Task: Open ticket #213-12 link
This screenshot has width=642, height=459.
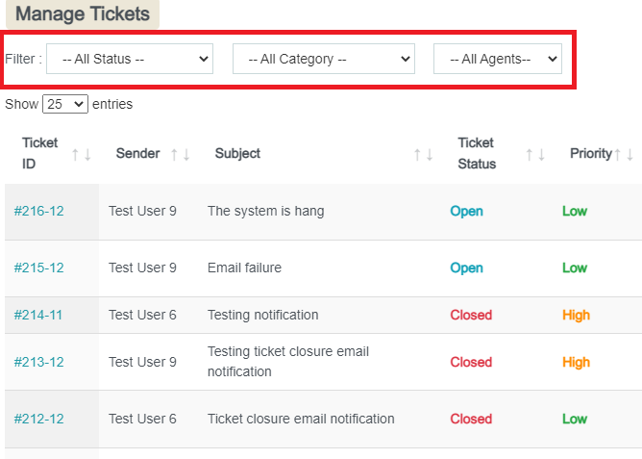Action: click(x=38, y=362)
